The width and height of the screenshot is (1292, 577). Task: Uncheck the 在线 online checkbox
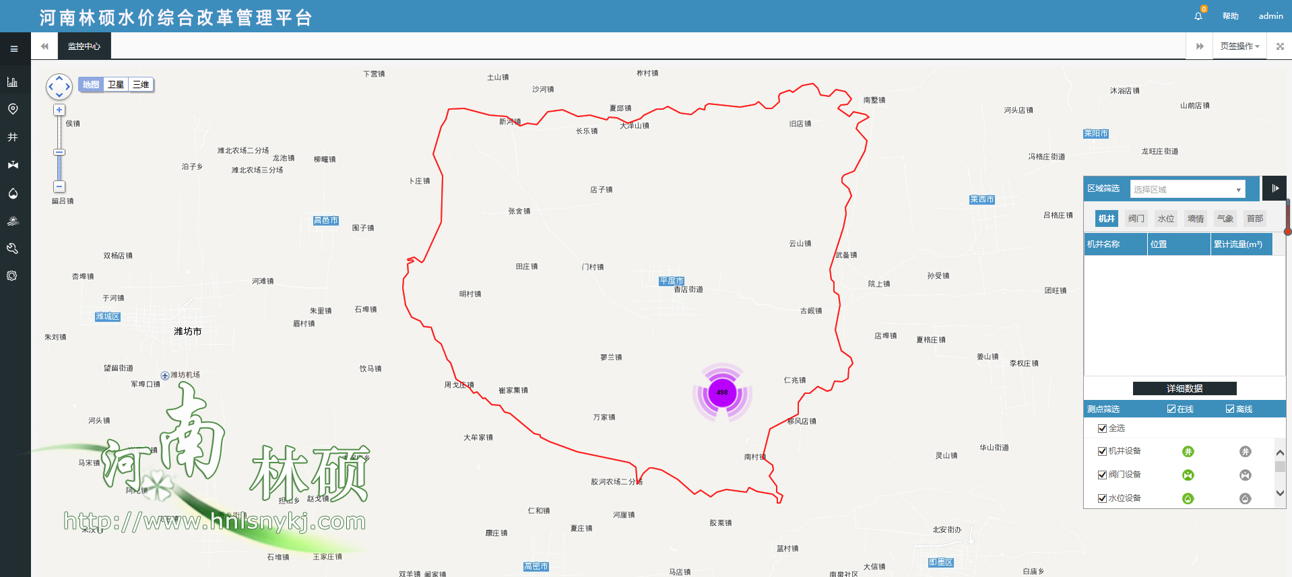click(x=1171, y=409)
